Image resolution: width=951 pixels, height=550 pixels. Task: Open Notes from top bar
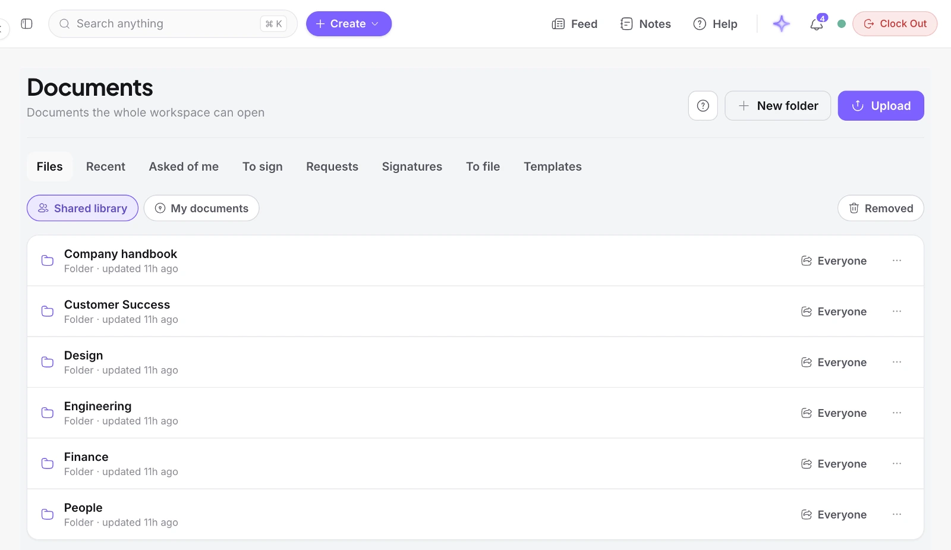pos(645,24)
